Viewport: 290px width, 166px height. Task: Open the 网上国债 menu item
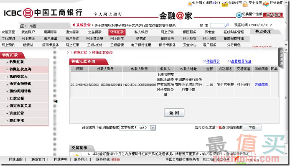117,38
